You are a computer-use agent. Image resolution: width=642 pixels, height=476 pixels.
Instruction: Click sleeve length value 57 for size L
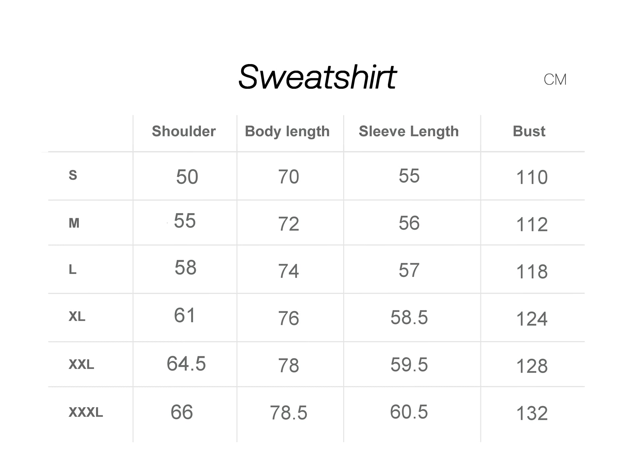pos(409,270)
